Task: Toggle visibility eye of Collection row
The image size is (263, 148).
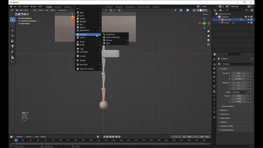Action: point(248,17)
